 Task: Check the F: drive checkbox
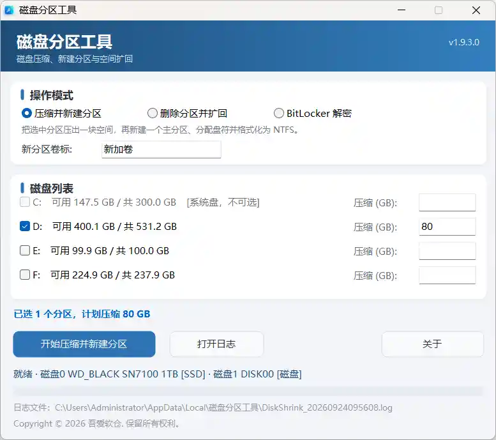click(x=25, y=275)
